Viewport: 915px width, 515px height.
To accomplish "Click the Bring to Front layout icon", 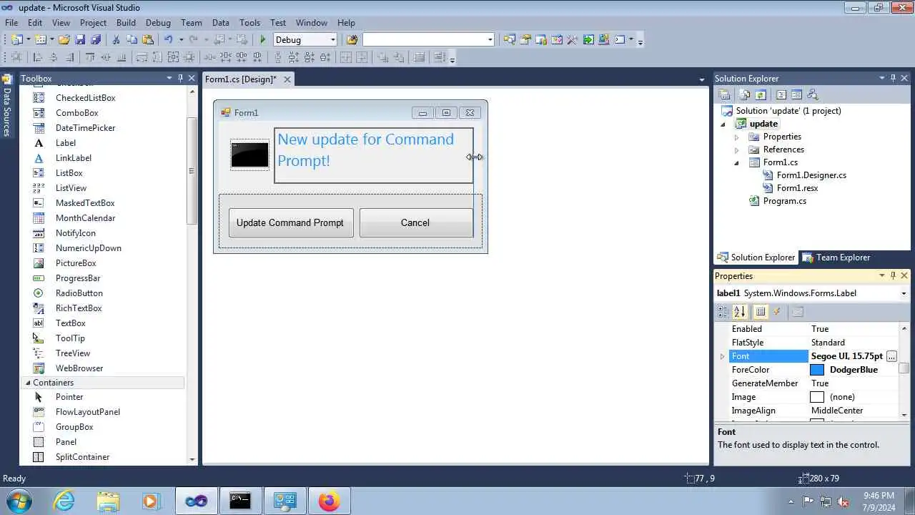I will point(382,57).
